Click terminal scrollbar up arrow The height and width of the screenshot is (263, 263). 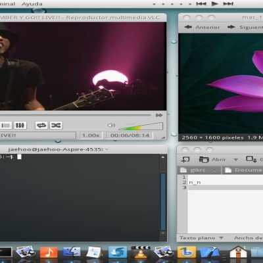tap(163, 157)
